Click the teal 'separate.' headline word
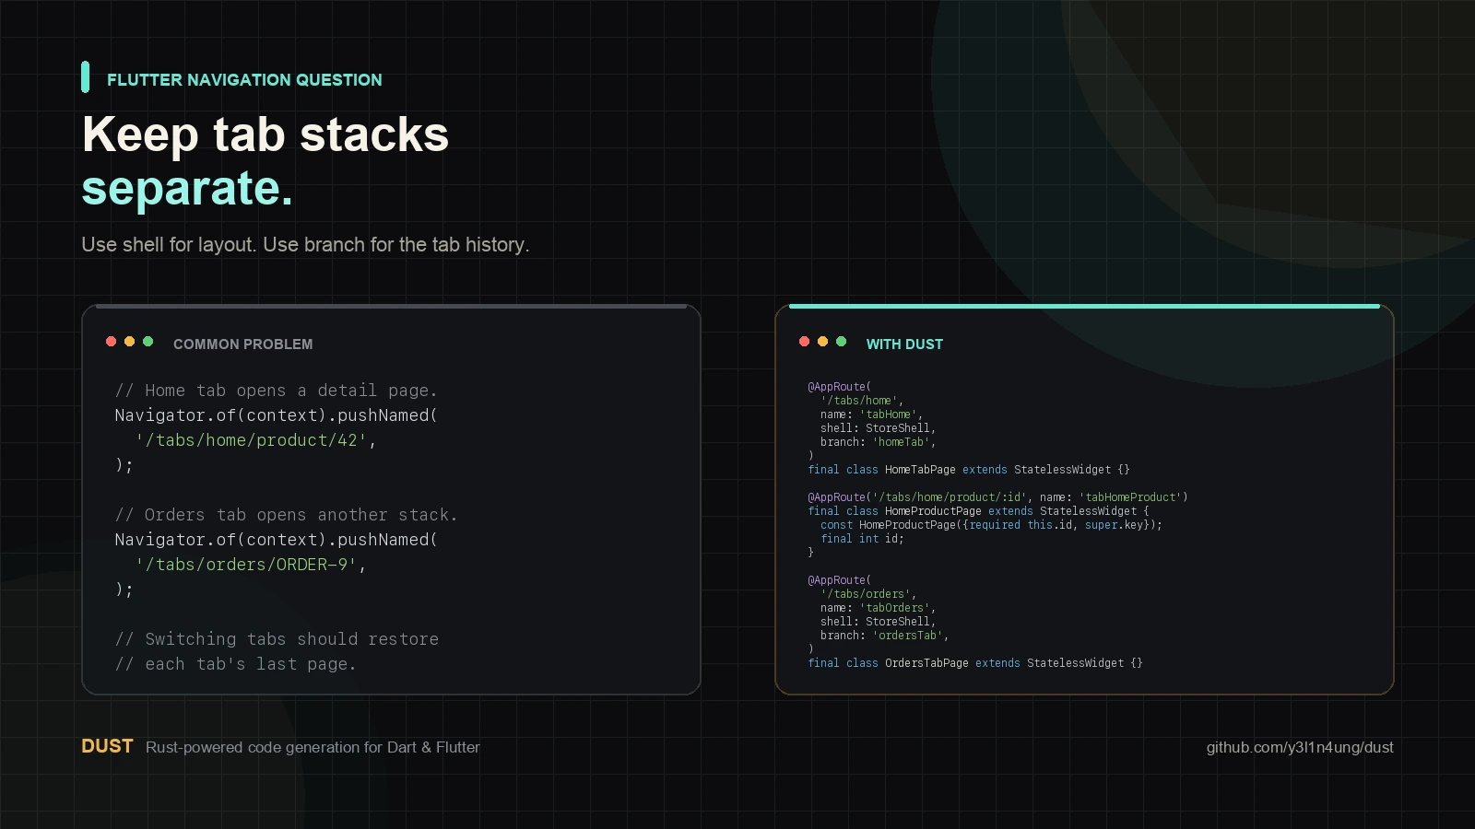The width and height of the screenshot is (1475, 829). click(x=187, y=189)
